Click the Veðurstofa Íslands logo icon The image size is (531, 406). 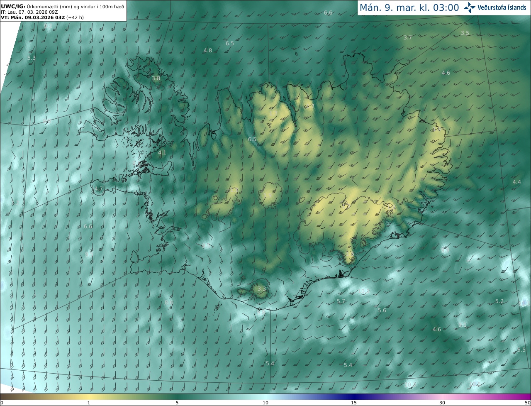470,7
